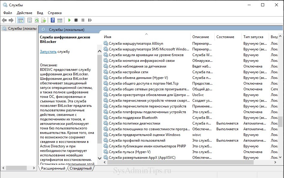
Task: Click tree pane scroll right arrow
Action: coord(34,168)
